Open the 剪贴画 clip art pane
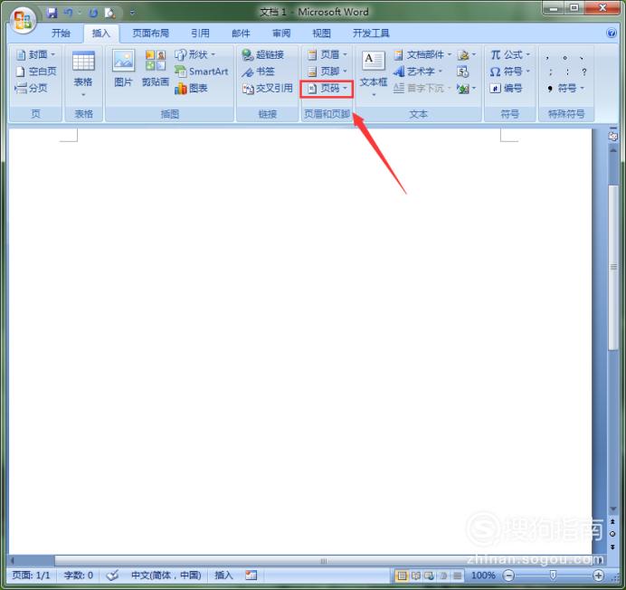 click(156, 68)
